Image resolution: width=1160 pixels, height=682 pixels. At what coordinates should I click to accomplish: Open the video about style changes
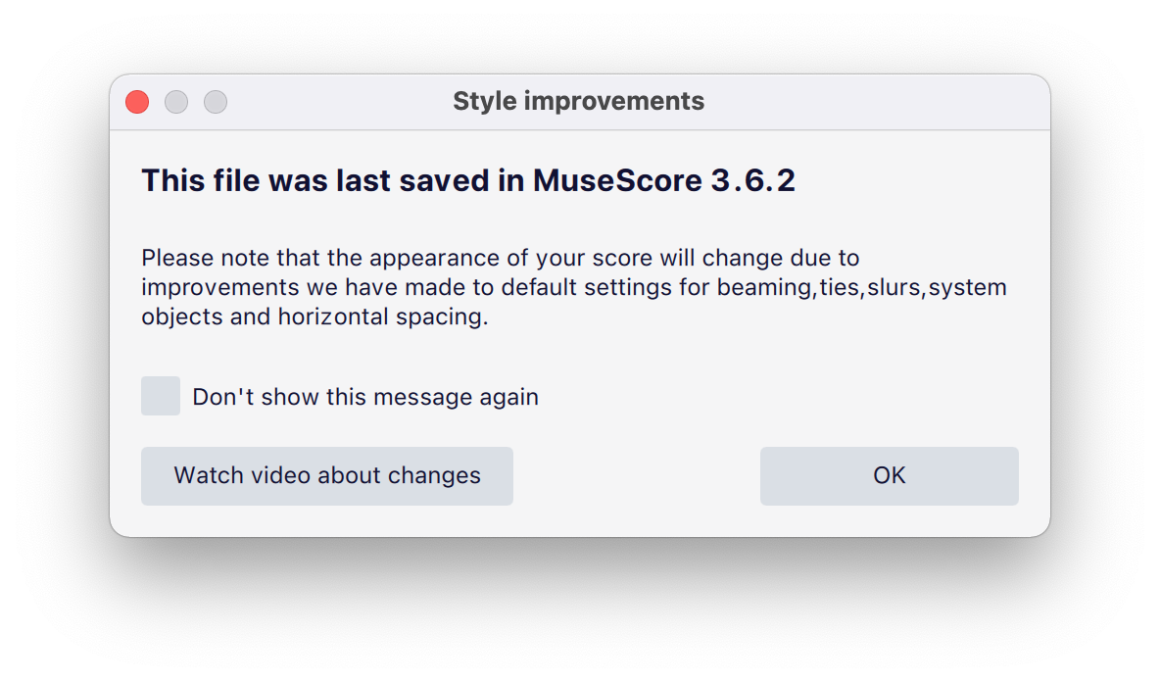[x=326, y=475]
